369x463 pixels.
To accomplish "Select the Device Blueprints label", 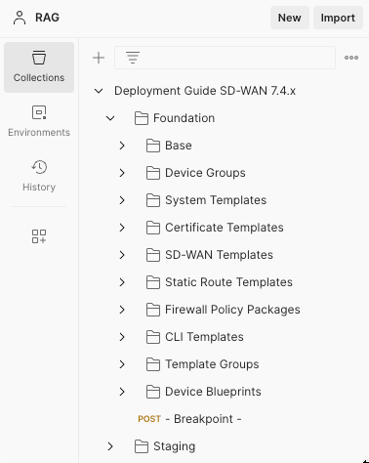I will pyautogui.click(x=213, y=392).
